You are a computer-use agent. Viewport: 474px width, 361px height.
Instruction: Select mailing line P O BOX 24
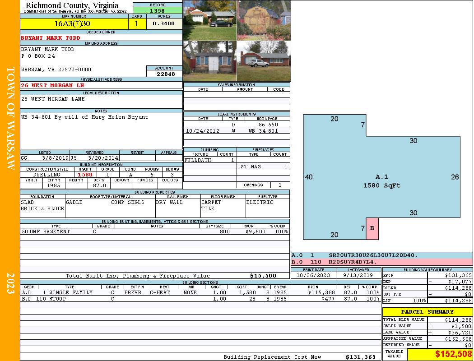click(38, 56)
